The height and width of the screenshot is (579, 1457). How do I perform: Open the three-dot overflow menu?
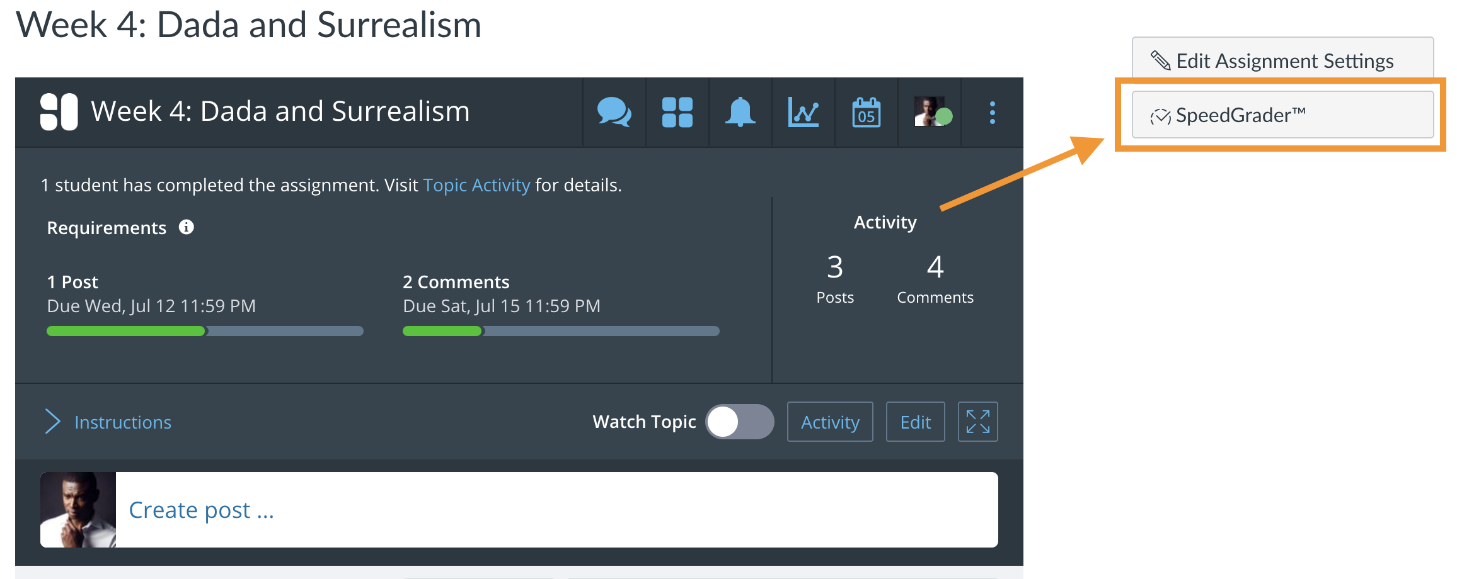992,113
